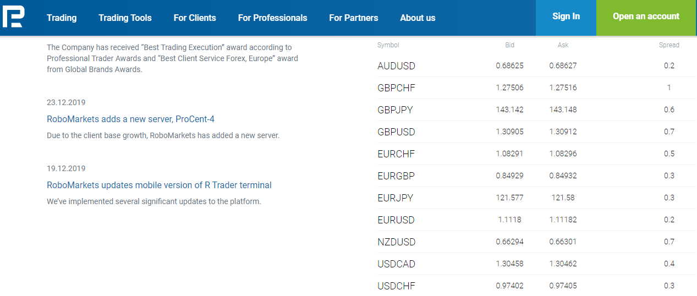
Task: Click the Sign In button
Action: (x=566, y=18)
